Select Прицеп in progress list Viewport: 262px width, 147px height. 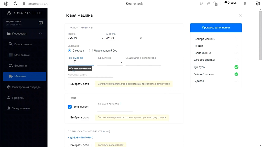198,46
